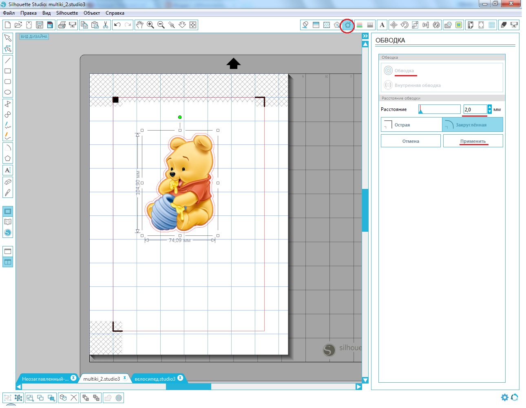Viewport: 526px width, 408px height.
Task: Close the multiki_2.studio3 tab
Action: tap(125, 378)
